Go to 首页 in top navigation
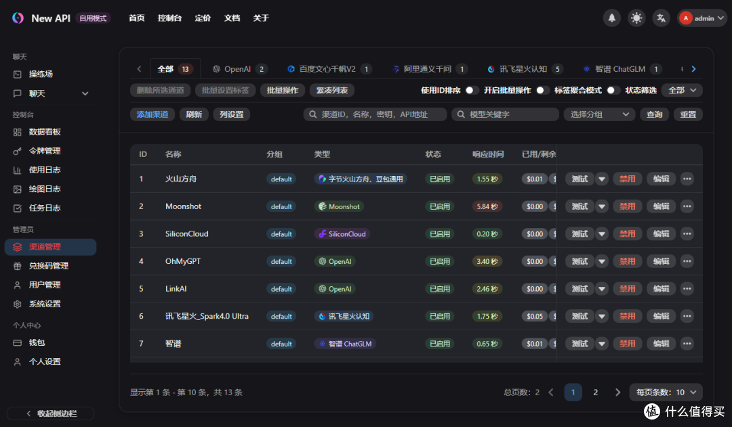Viewport: 732px width, 427px height. (x=137, y=18)
